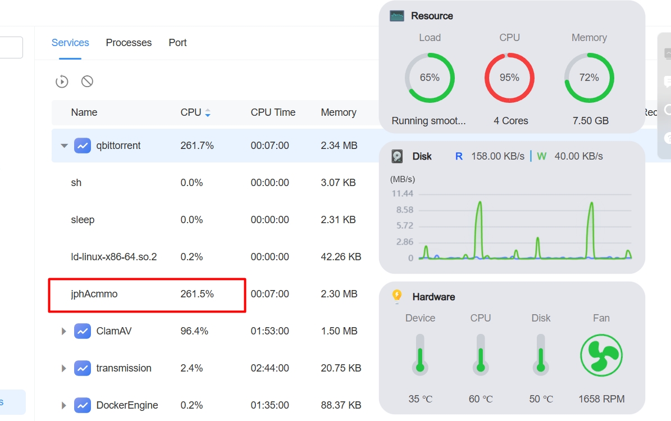Click the qbittorrent service icon
671x421 pixels.
click(x=83, y=146)
